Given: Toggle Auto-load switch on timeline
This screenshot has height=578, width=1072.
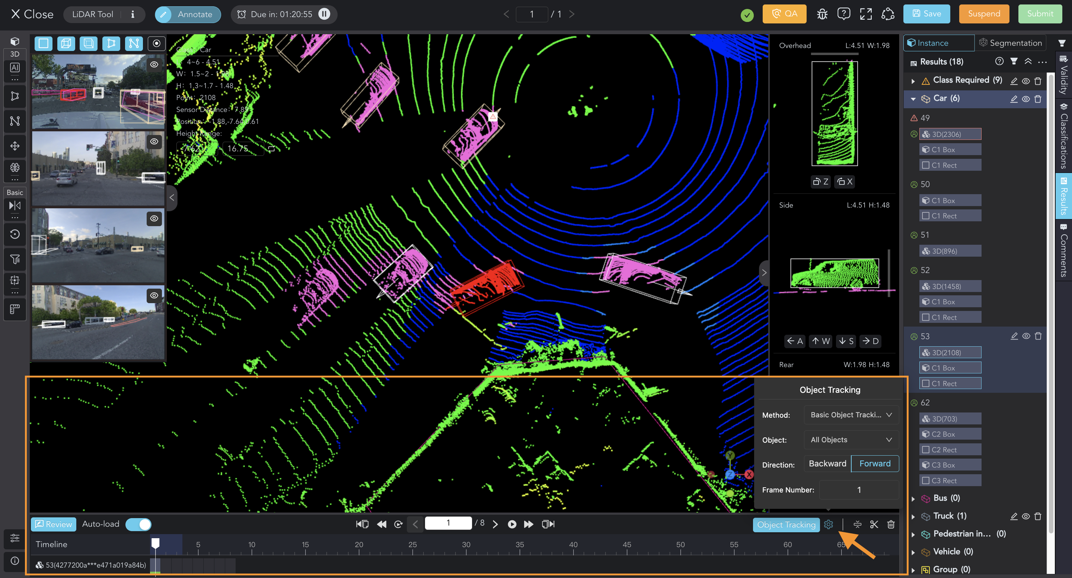Looking at the screenshot, I should [x=138, y=524].
